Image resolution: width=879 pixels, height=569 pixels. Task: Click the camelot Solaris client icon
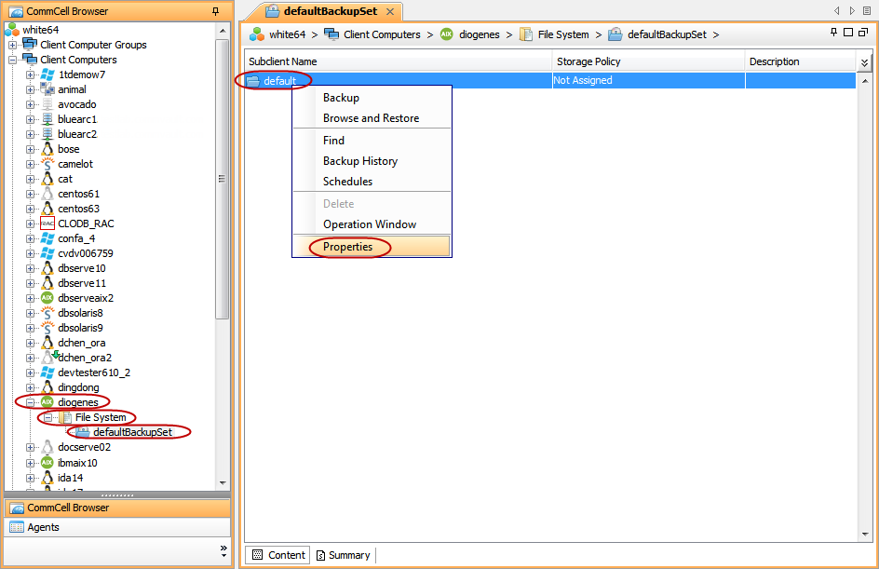(47, 164)
